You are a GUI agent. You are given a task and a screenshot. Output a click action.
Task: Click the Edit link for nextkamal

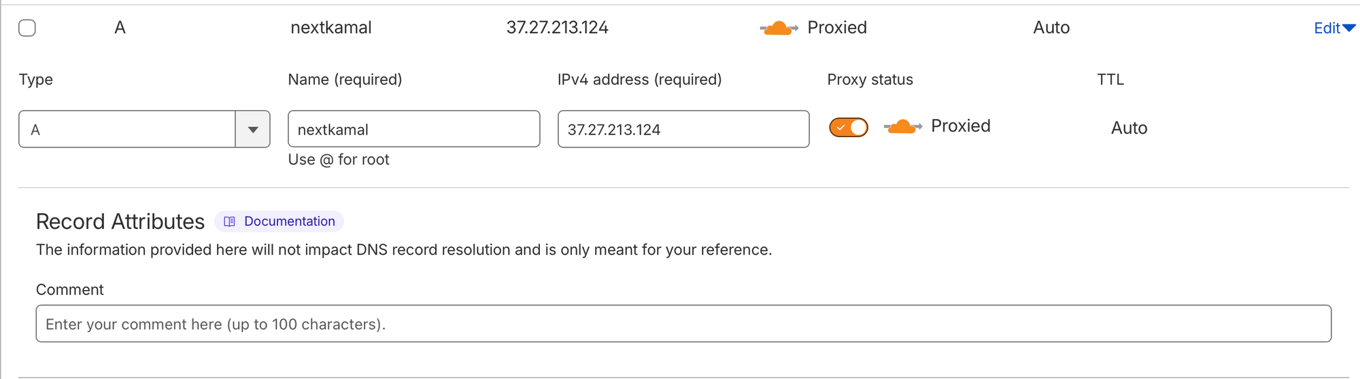pyautogui.click(x=1326, y=28)
